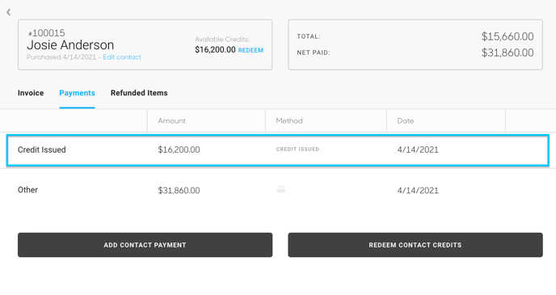Click the Net Paid total value
Screen dimensions: 556x295
tap(508, 53)
